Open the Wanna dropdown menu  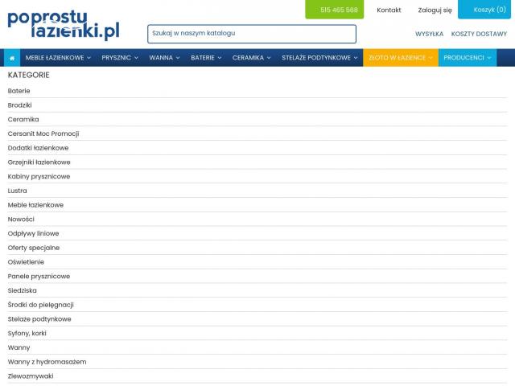164,58
